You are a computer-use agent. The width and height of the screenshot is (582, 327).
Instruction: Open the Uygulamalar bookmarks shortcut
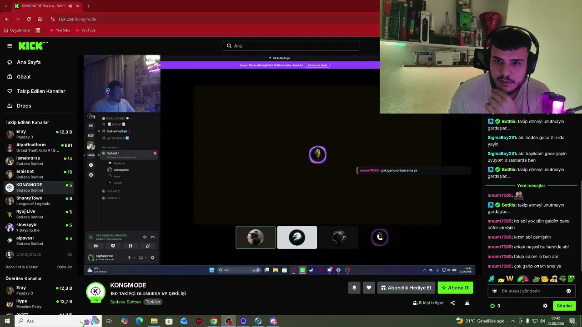(x=17, y=30)
